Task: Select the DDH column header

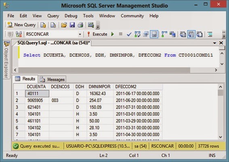Action: pos(80,87)
